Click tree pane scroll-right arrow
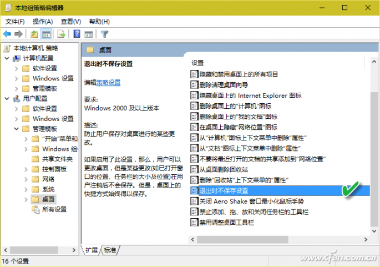This screenshot has width=380, height=267. click(x=74, y=250)
